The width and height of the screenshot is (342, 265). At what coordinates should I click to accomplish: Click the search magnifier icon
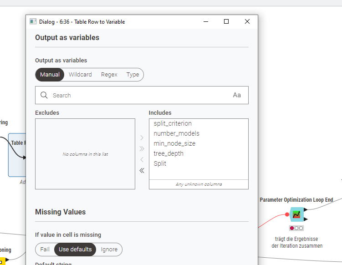tap(44, 95)
